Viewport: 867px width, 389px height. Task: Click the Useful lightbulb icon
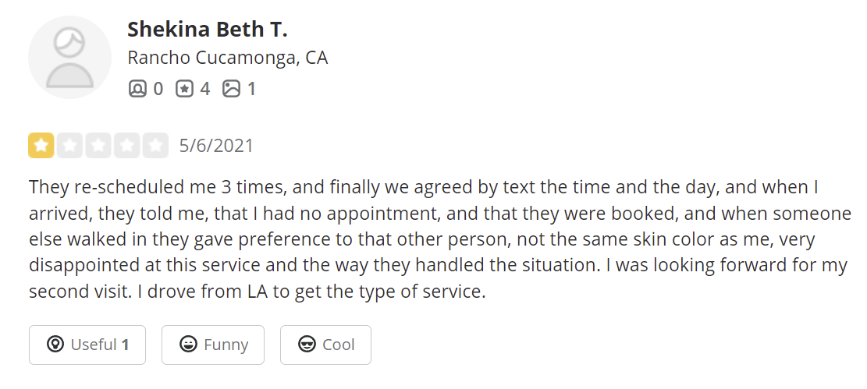tap(55, 345)
